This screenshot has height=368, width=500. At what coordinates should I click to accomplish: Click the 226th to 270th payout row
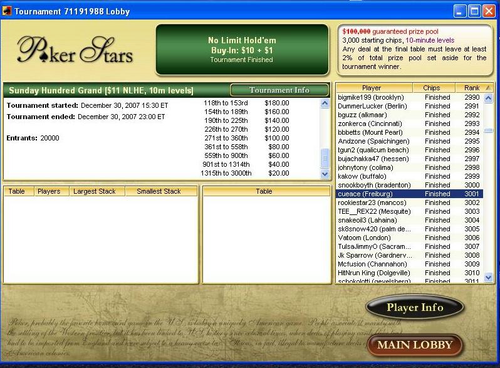[246, 129]
